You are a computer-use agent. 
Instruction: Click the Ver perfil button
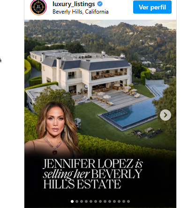click(152, 7)
